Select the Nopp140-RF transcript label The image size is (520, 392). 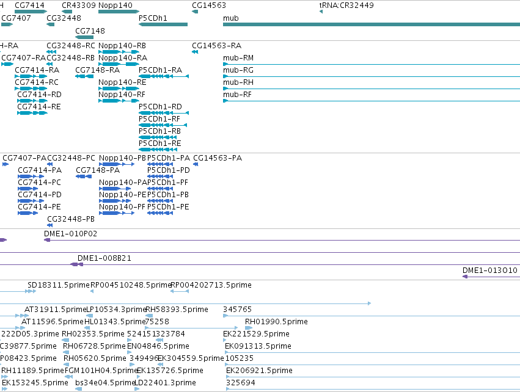pos(122,95)
